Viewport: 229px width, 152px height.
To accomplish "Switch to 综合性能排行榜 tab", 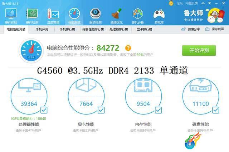I will (93, 29).
